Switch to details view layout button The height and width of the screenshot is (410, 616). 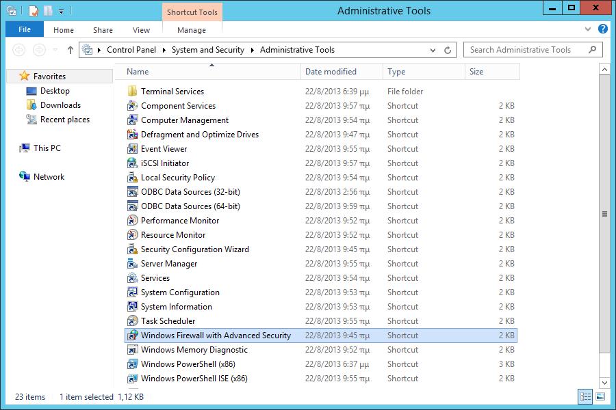(x=585, y=396)
